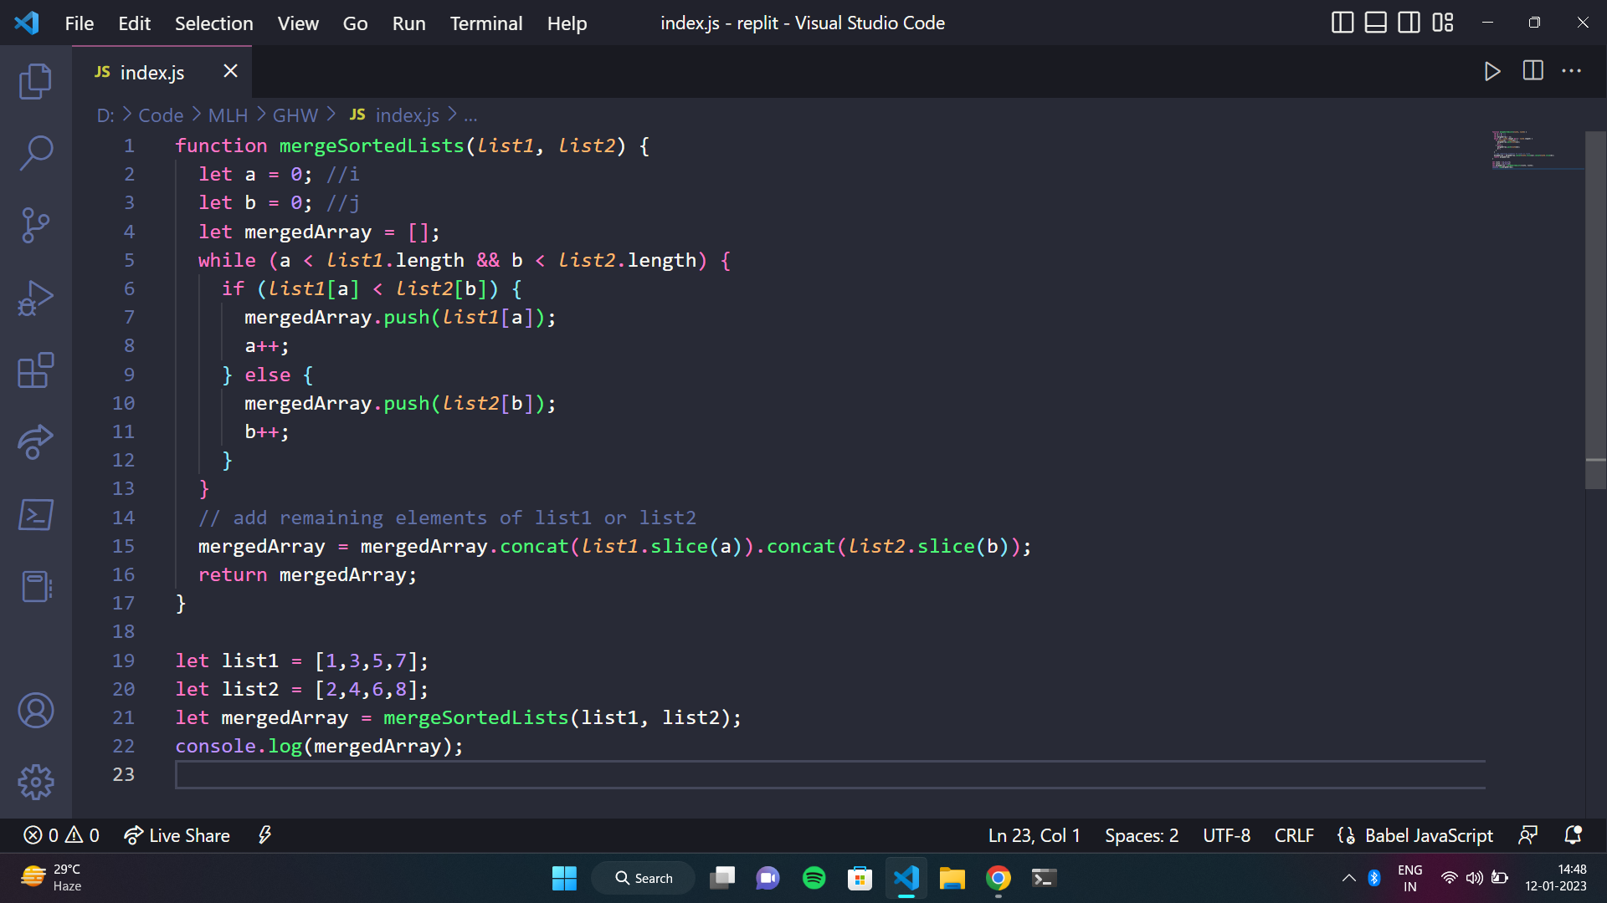Run the file using the play button

tap(1493, 71)
